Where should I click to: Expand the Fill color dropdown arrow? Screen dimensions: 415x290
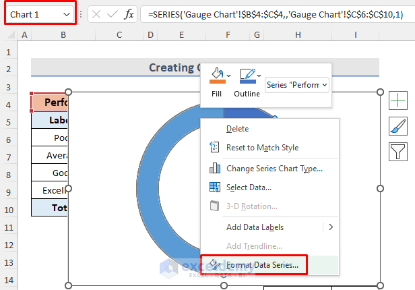pyautogui.click(x=228, y=76)
